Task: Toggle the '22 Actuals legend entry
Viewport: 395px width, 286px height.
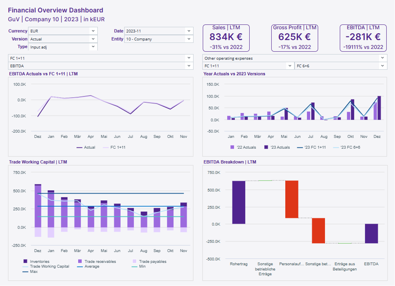Action: [243, 147]
